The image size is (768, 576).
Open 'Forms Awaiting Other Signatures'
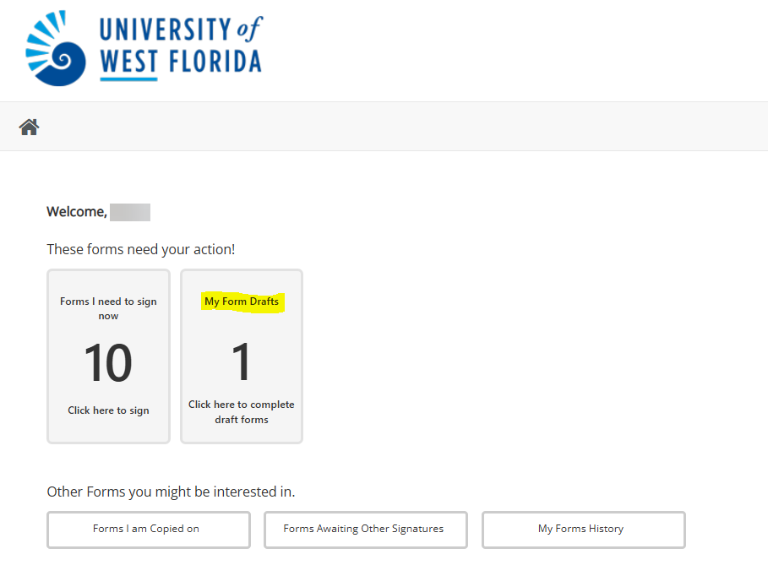(365, 530)
